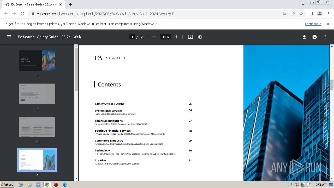Reload the current page

(22, 14)
